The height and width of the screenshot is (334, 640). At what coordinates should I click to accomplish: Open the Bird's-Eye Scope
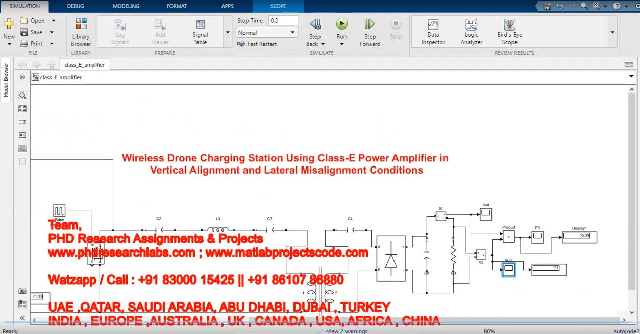point(509,32)
